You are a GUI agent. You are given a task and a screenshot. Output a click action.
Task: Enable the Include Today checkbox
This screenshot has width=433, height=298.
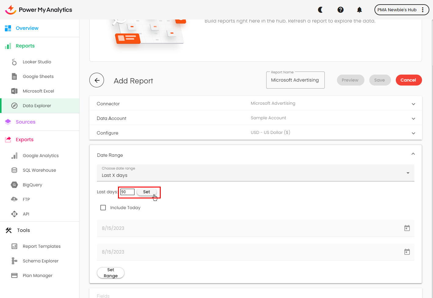(103, 208)
